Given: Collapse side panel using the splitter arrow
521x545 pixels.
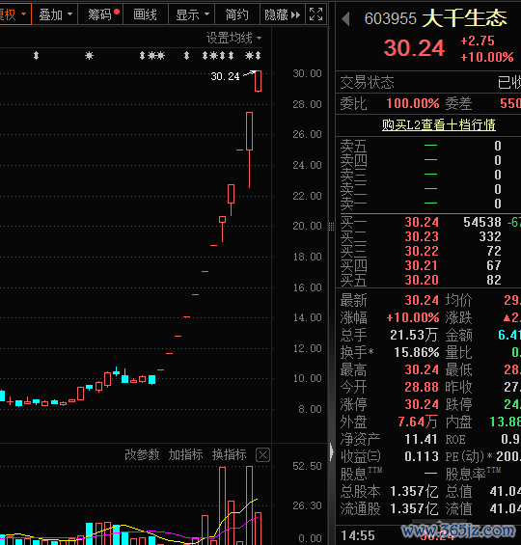Looking at the screenshot, I should [x=332, y=451].
